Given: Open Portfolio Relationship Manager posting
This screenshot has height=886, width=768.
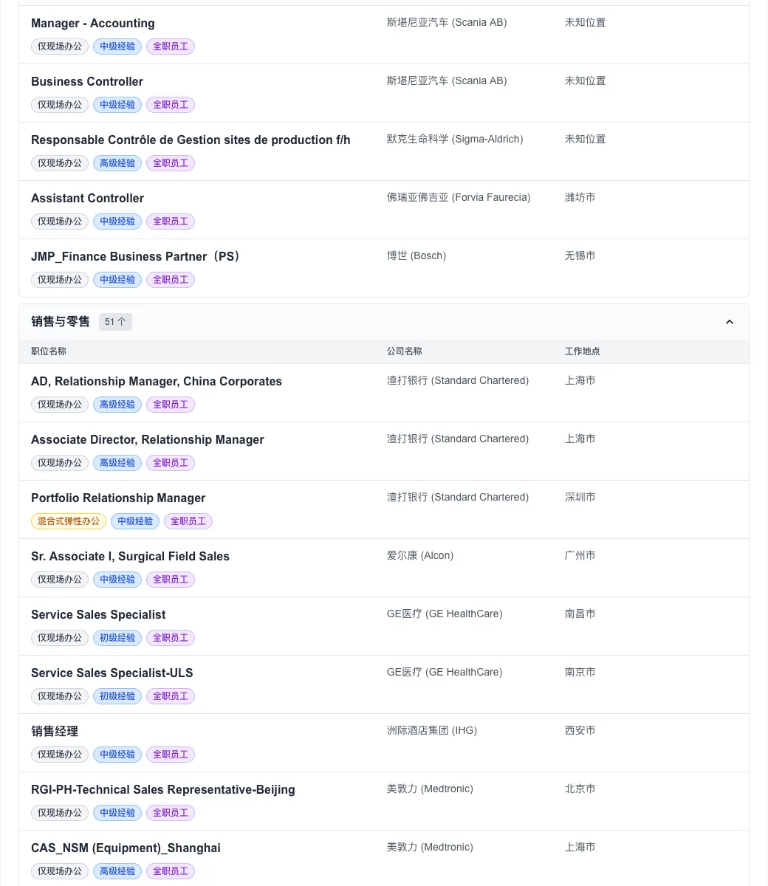Looking at the screenshot, I should [x=118, y=498].
